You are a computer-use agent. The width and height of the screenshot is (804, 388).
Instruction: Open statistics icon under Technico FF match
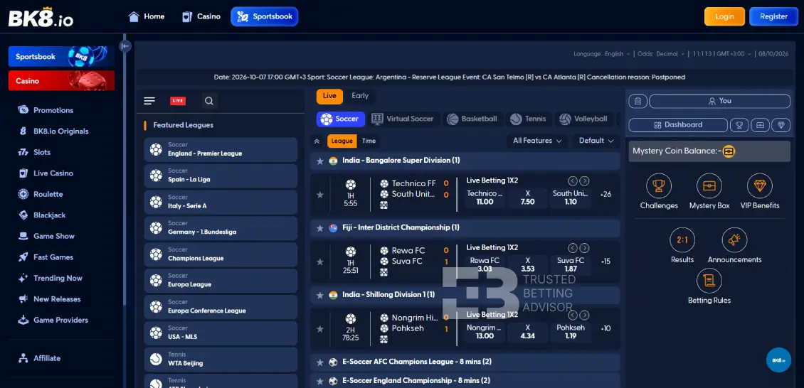coord(384,205)
